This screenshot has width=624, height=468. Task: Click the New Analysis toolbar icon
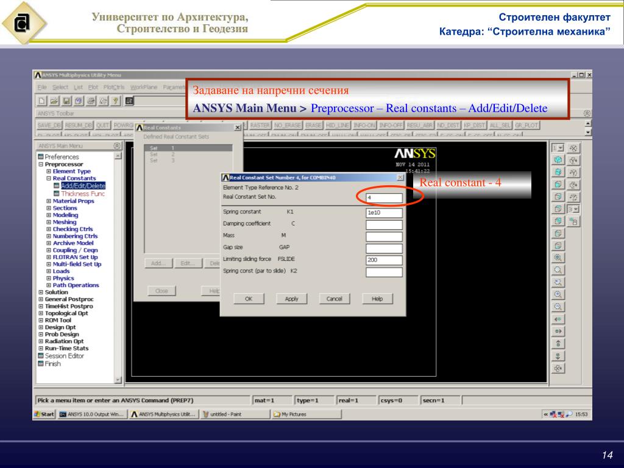(42, 101)
